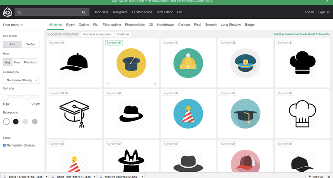Click Sign up link
Screen dimensions: 333x178
[324, 12]
